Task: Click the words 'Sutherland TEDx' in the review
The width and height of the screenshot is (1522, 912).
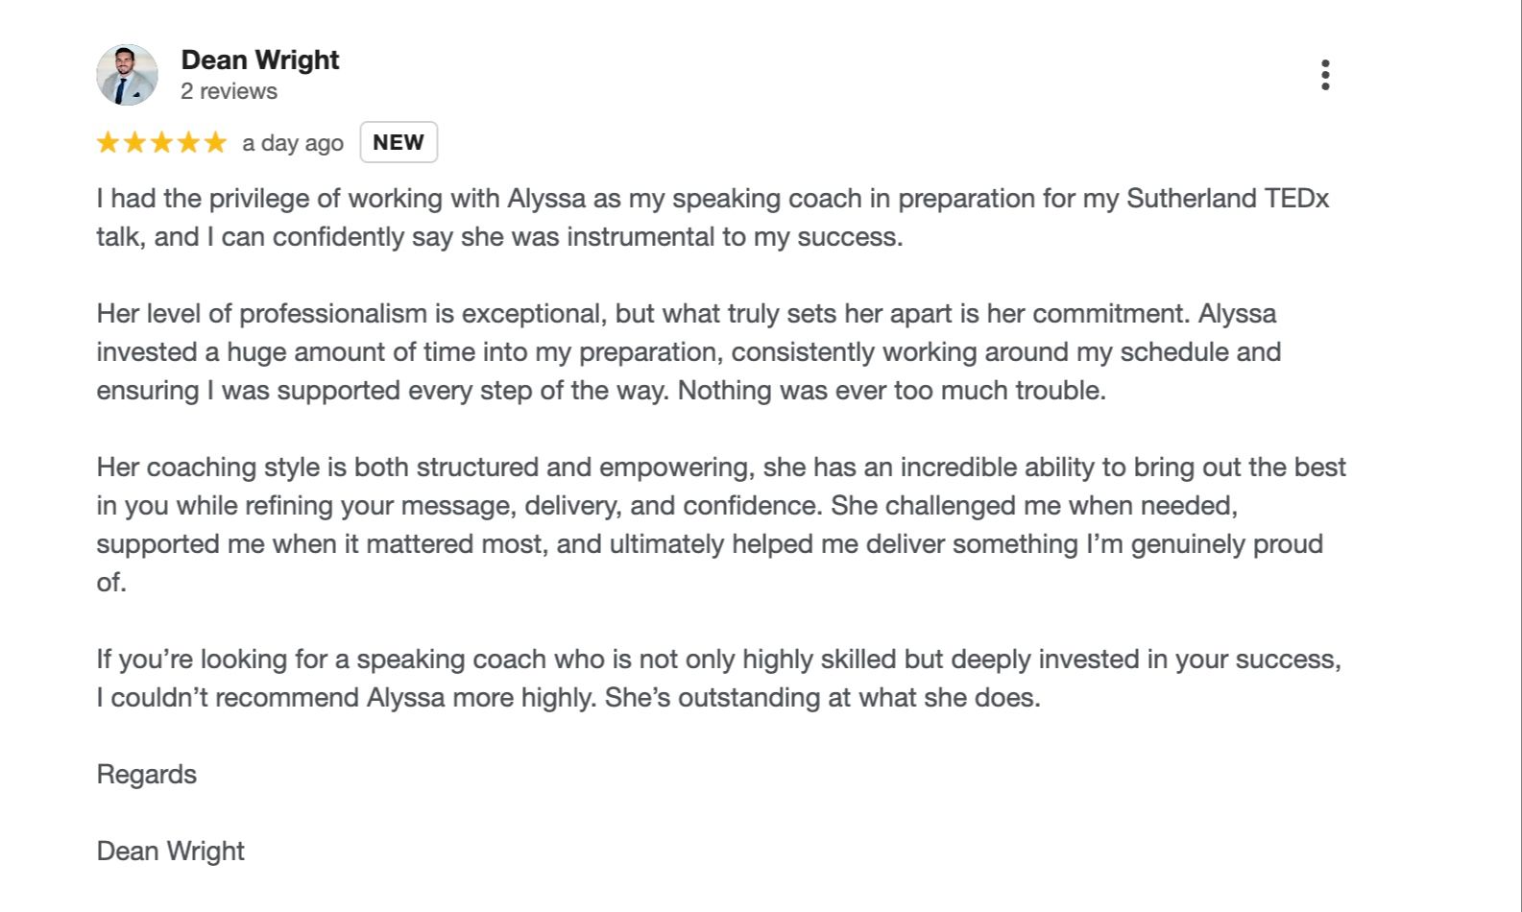Action: click(x=1227, y=199)
